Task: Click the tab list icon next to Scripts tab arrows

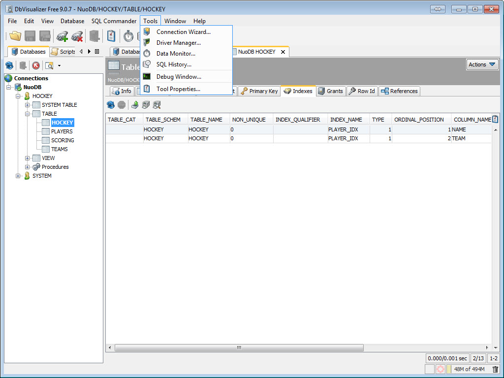Action: (97, 51)
